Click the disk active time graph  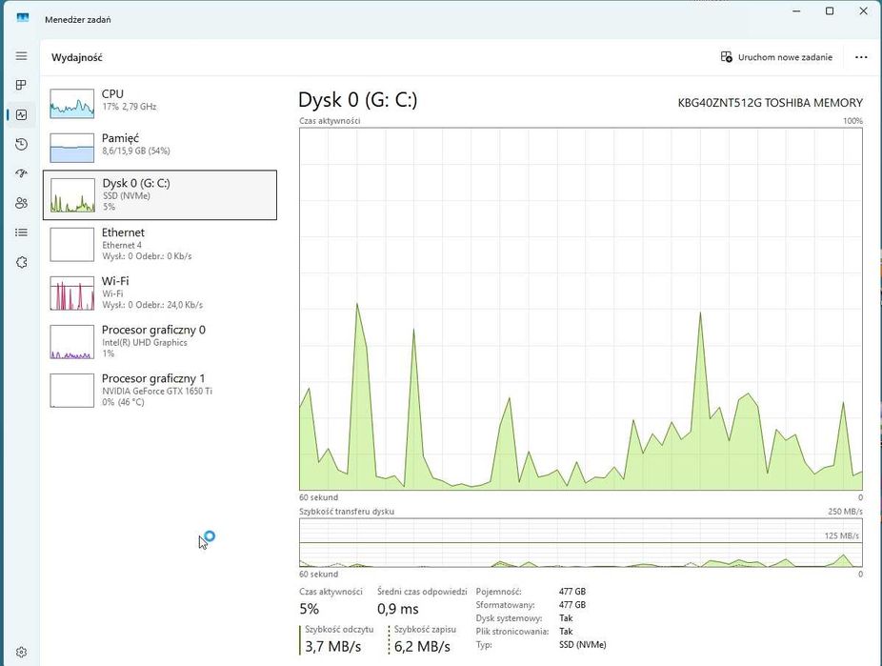pyautogui.click(x=580, y=309)
